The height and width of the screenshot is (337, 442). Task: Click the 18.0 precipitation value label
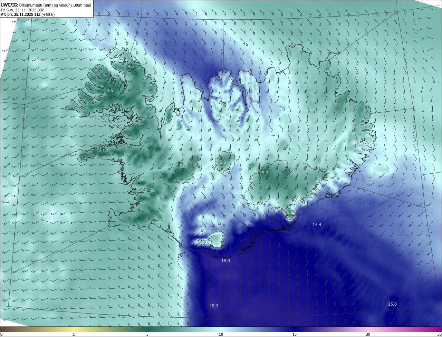[x=225, y=261]
